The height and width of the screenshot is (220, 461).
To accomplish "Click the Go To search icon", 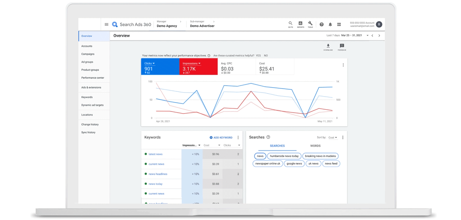I will [290, 23].
